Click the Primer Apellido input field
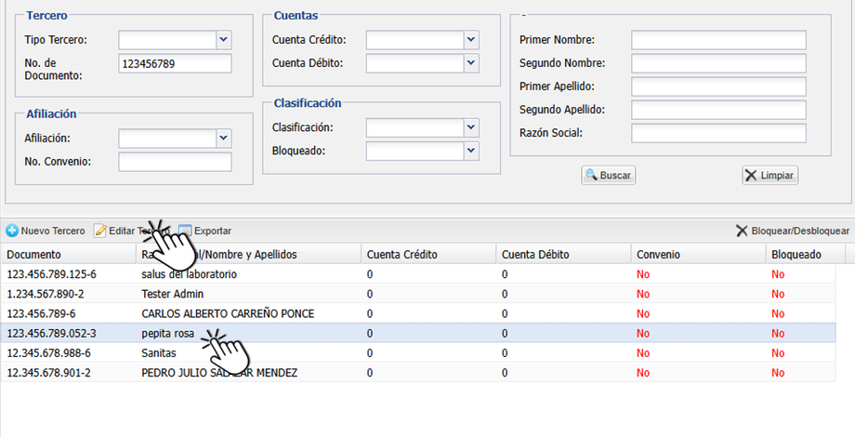The width and height of the screenshot is (855, 437). [x=718, y=86]
